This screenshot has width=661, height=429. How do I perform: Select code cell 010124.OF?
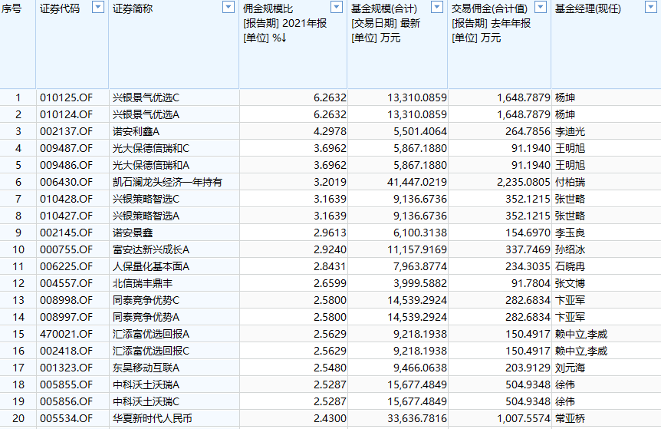click(x=66, y=115)
